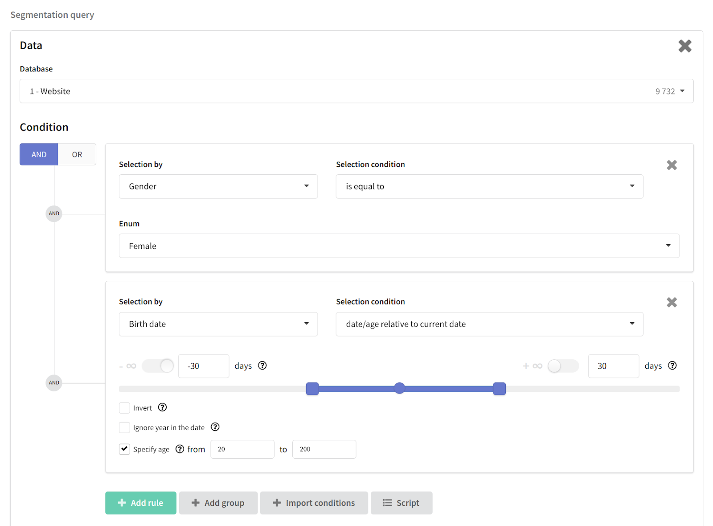The height and width of the screenshot is (526, 713).
Task: Click the Import conditions button
Action: click(x=314, y=503)
